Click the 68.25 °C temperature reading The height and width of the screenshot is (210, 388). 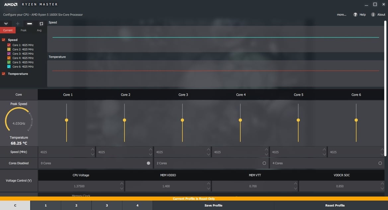click(x=19, y=143)
